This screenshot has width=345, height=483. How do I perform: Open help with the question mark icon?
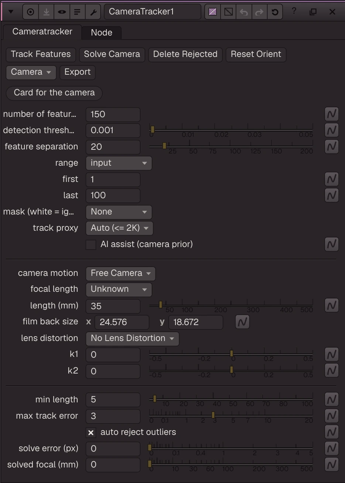(x=294, y=11)
